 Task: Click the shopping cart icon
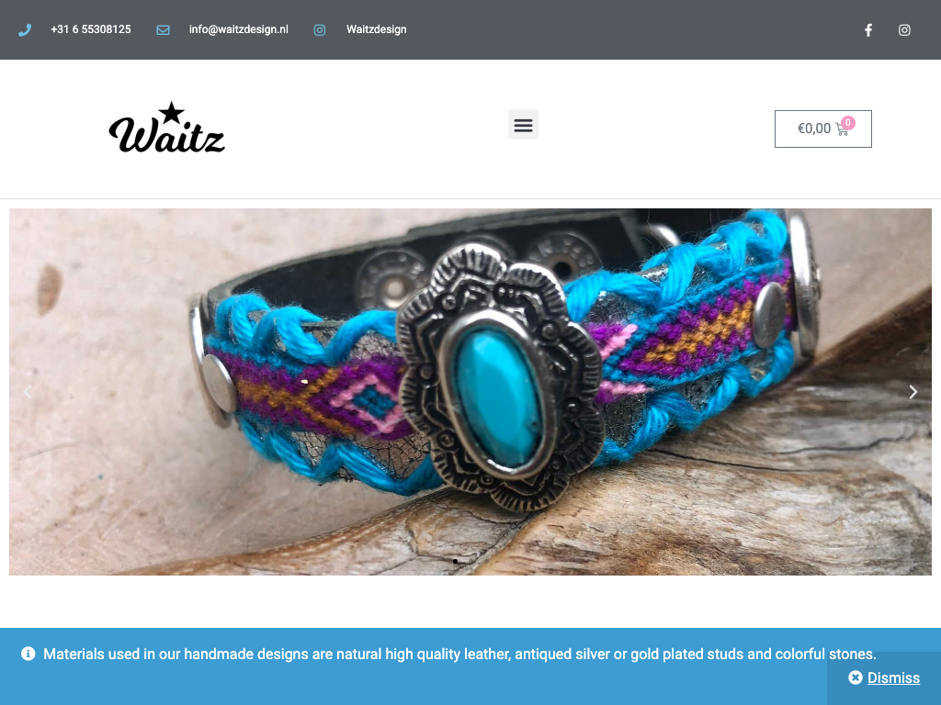pos(842,129)
